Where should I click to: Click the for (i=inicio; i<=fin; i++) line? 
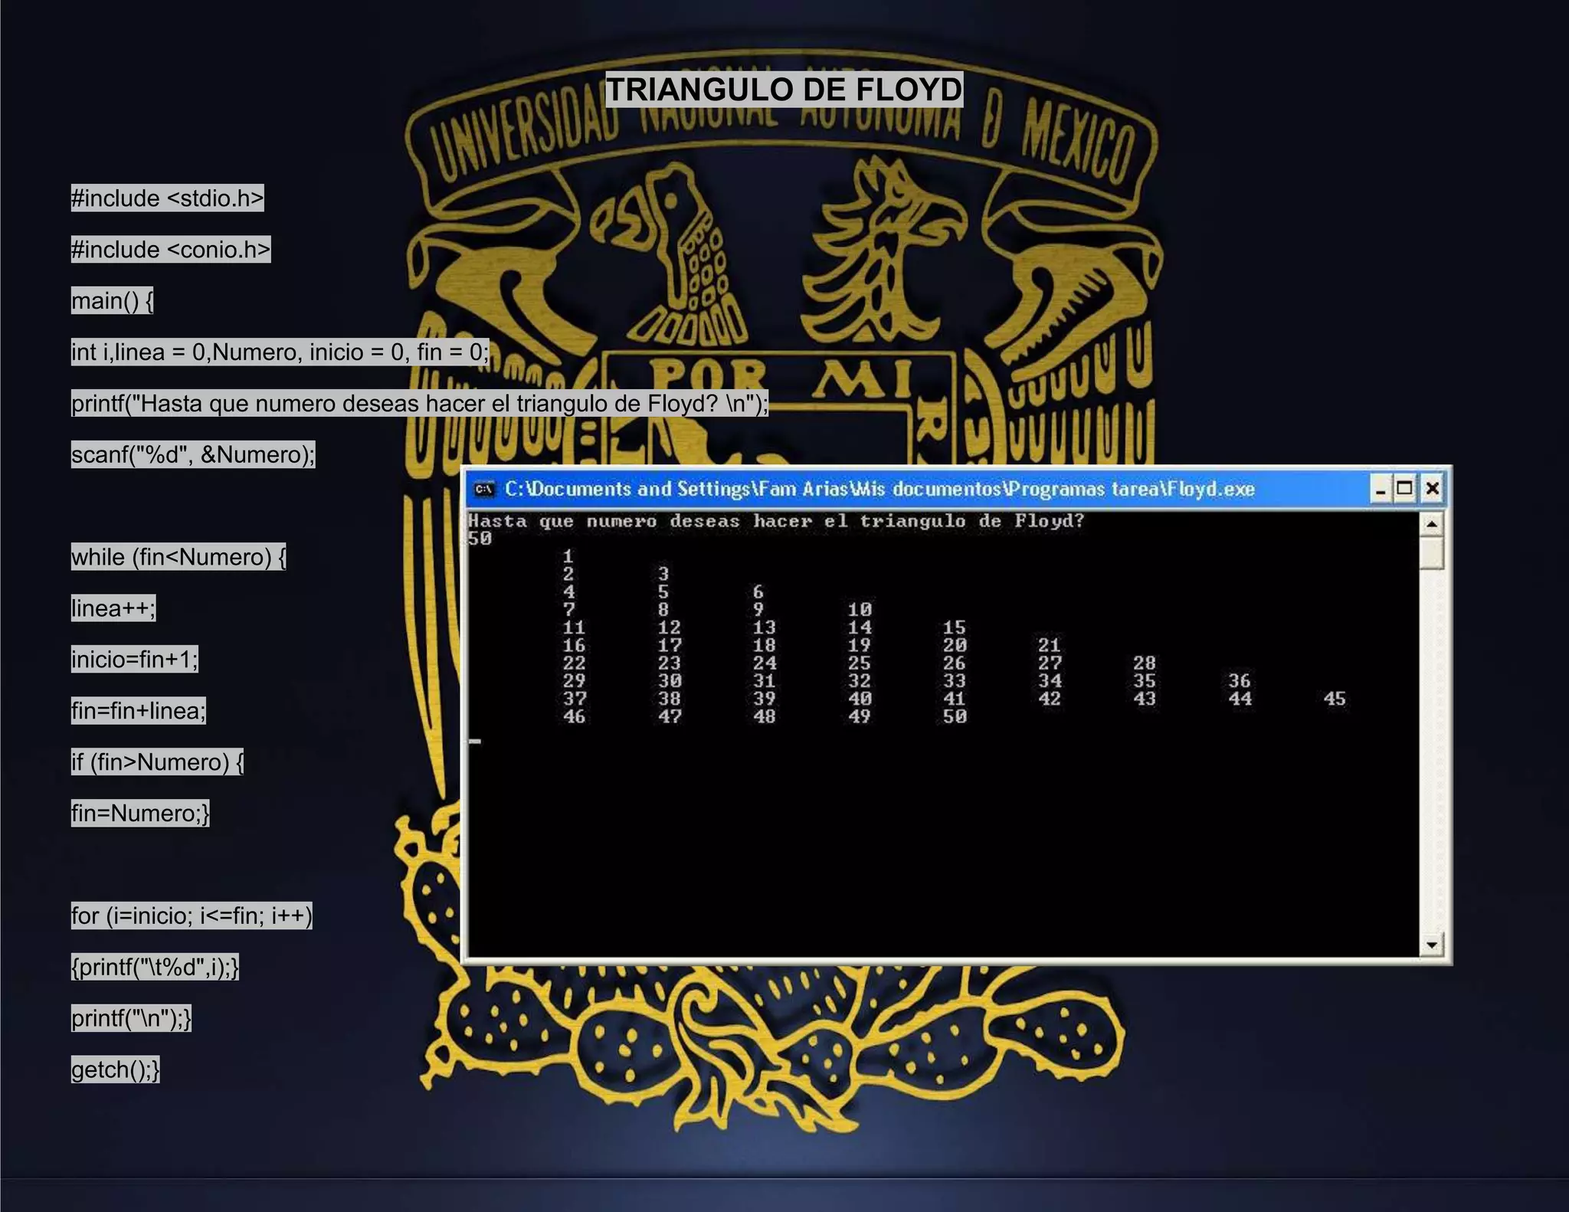tap(192, 916)
